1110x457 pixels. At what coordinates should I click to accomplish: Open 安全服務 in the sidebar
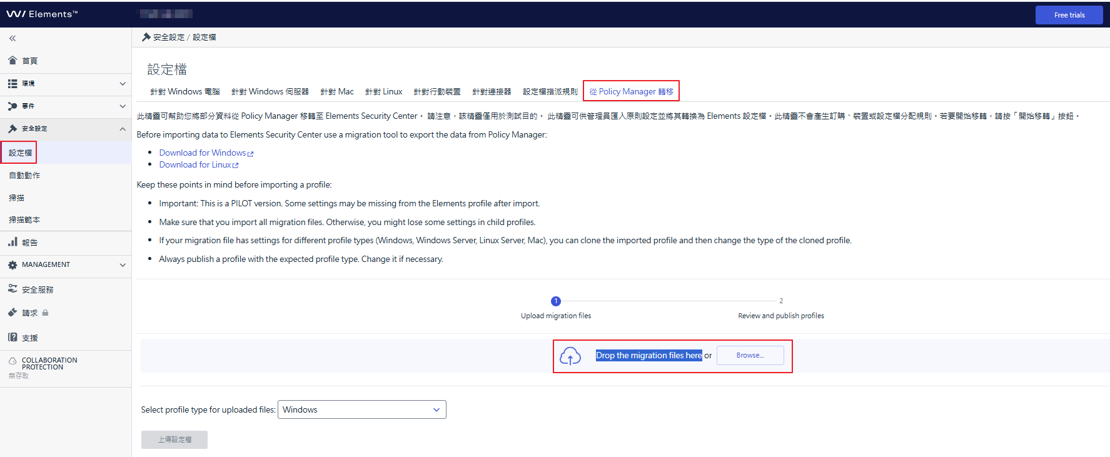click(x=38, y=290)
